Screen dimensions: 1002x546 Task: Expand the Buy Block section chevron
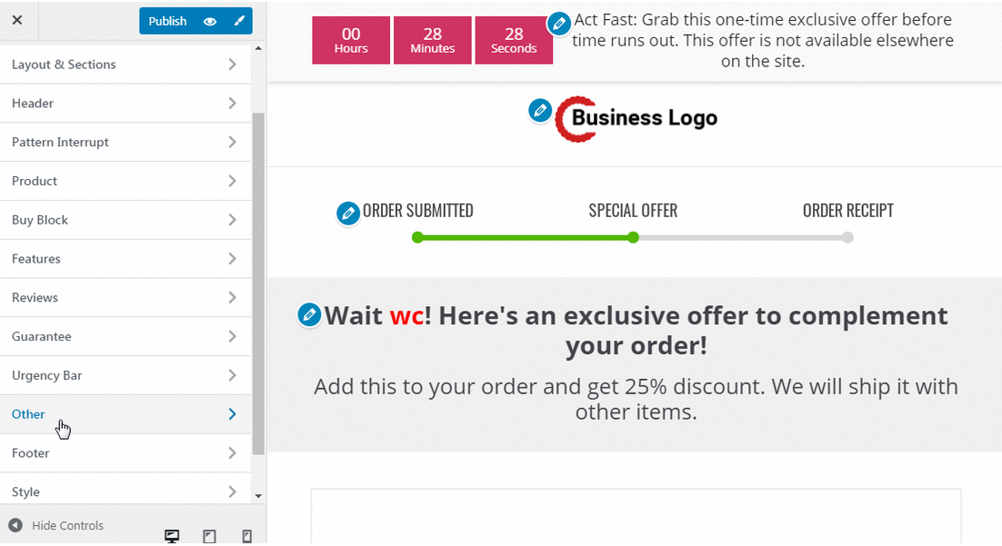coord(232,220)
